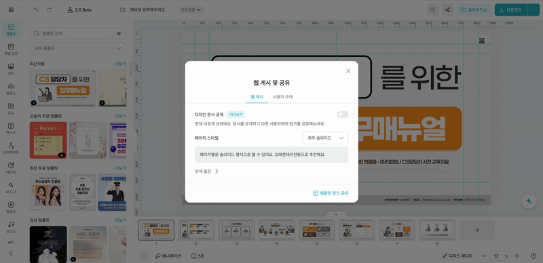
Task: Select page 2 thumbnail
Action: tap(196, 230)
